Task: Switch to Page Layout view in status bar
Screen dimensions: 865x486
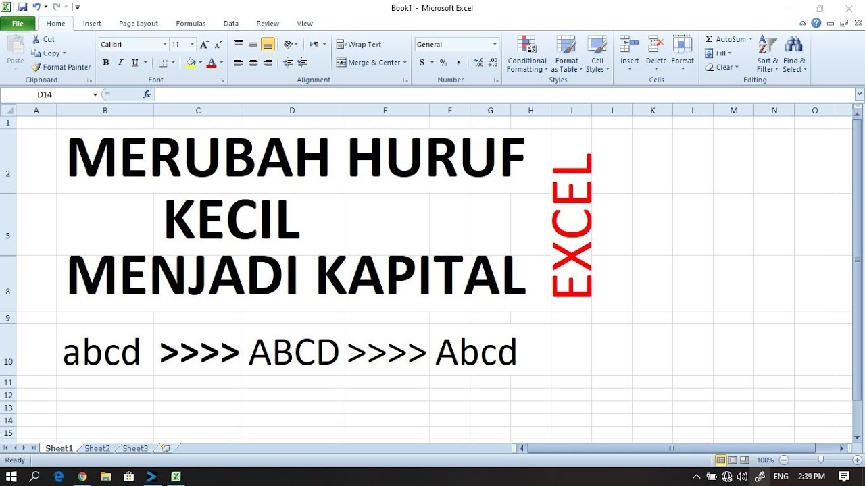Action: 733,460
